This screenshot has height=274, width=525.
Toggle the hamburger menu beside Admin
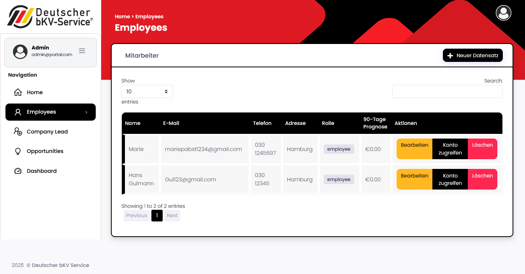[82, 51]
